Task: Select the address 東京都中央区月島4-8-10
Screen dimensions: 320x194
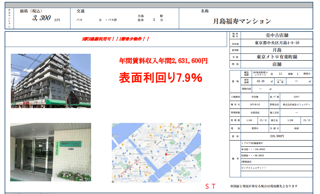Action: tap(276, 43)
